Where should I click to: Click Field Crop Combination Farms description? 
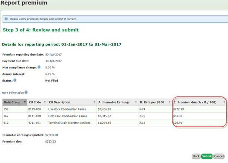click(x=68, y=116)
